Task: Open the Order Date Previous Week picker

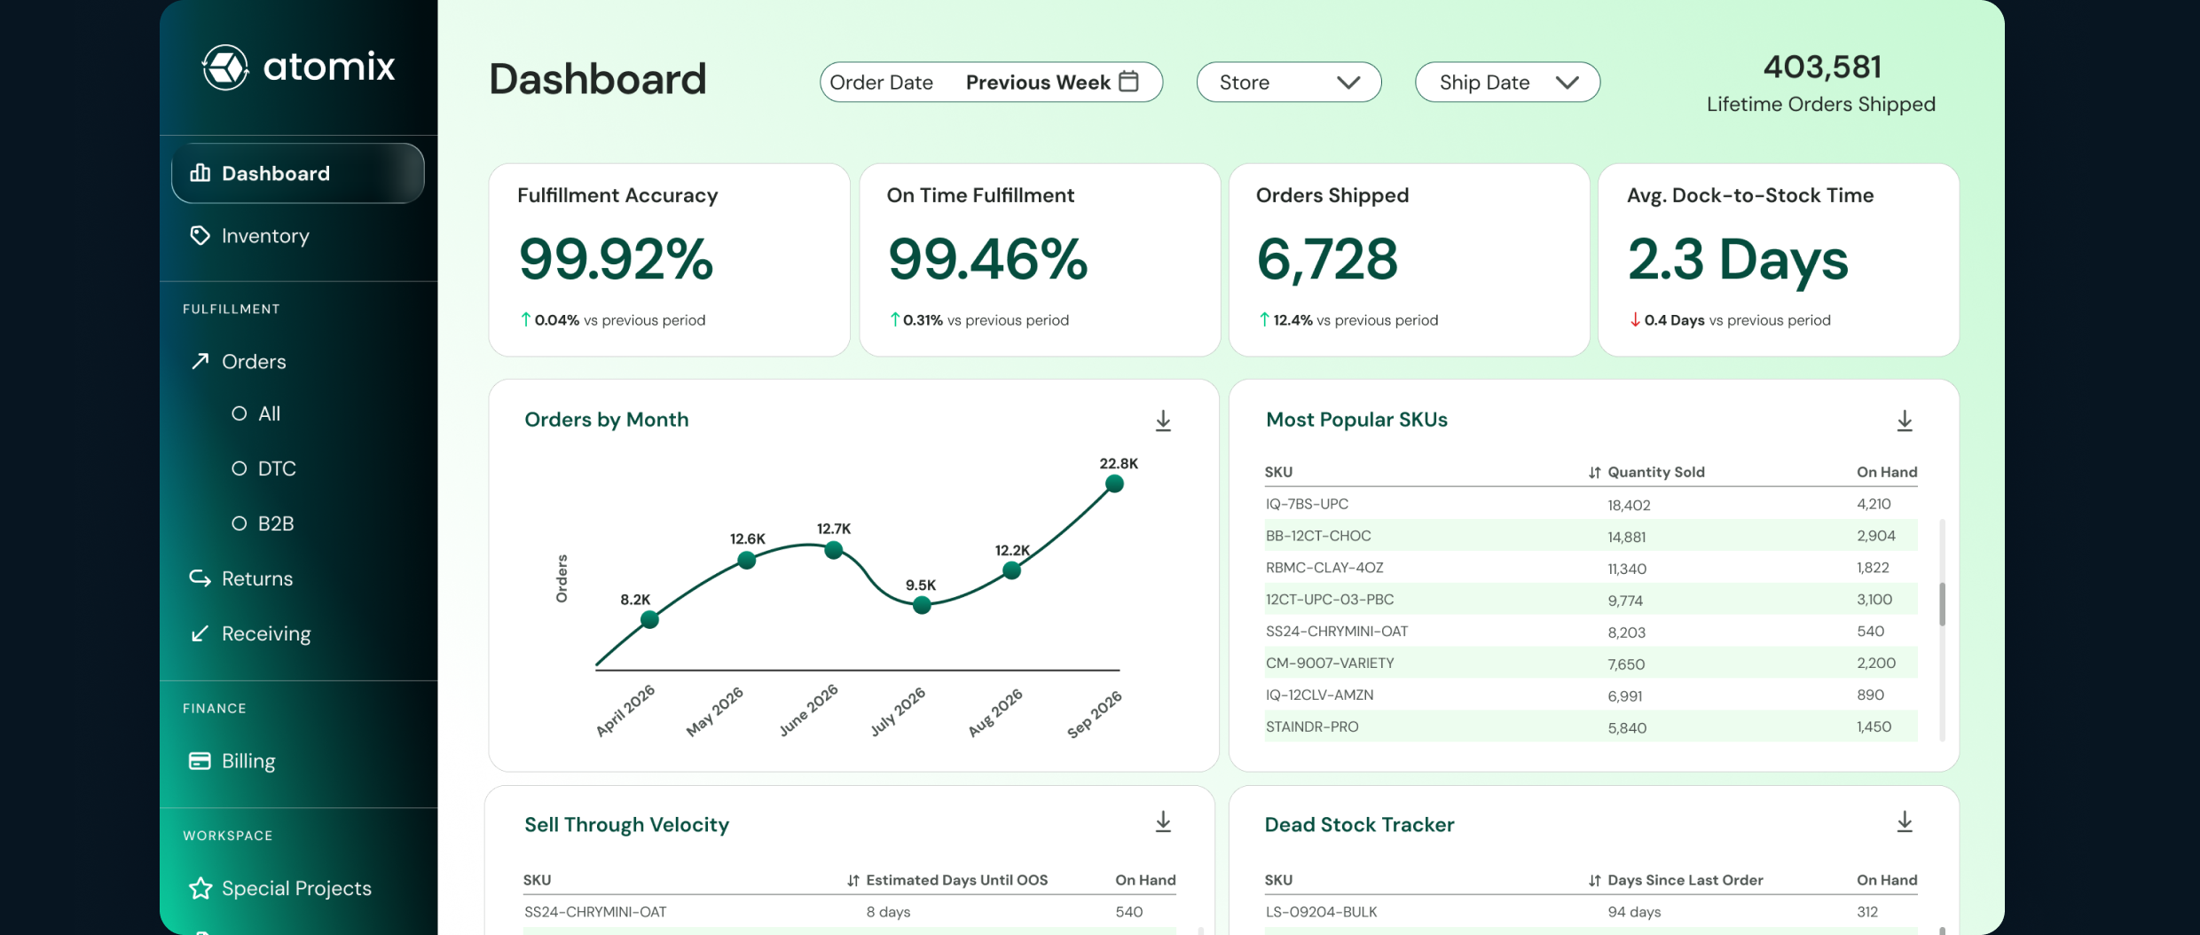Action: point(991,82)
